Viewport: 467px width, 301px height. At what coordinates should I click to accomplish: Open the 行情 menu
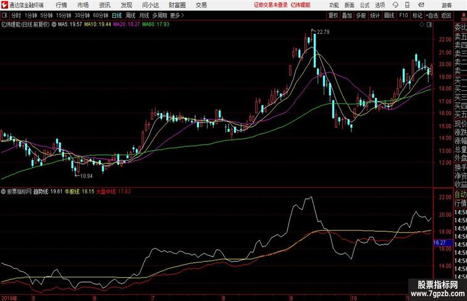(61, 5)
